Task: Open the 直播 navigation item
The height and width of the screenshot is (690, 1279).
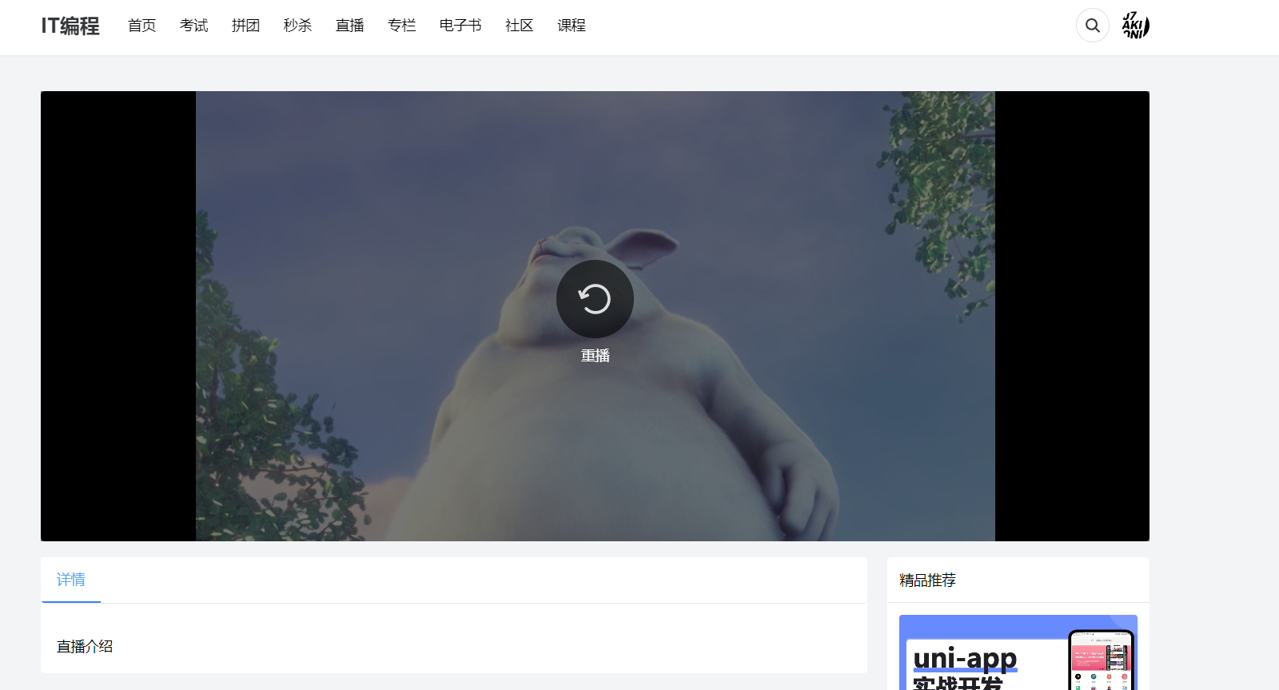Action: [350, 26]
